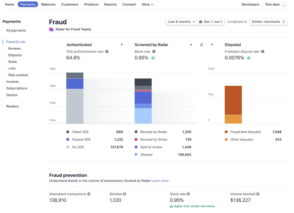This screenshot has width=294, height=213.
Task: Click the green comparison icon under Block rate
Action: pyautogui.click(x=171, y=206)
